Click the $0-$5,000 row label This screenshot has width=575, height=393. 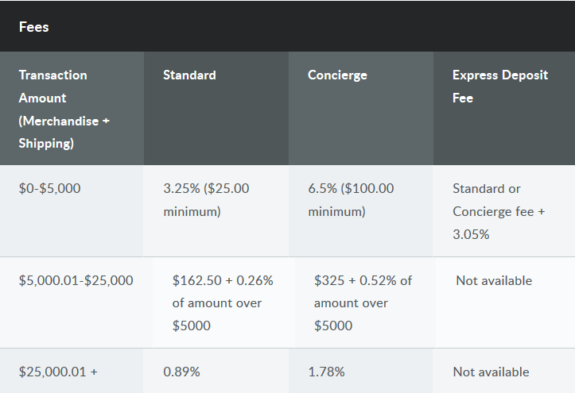(49, 188)
